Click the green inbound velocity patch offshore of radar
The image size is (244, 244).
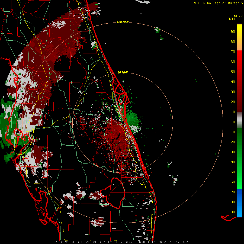point(132,119)
